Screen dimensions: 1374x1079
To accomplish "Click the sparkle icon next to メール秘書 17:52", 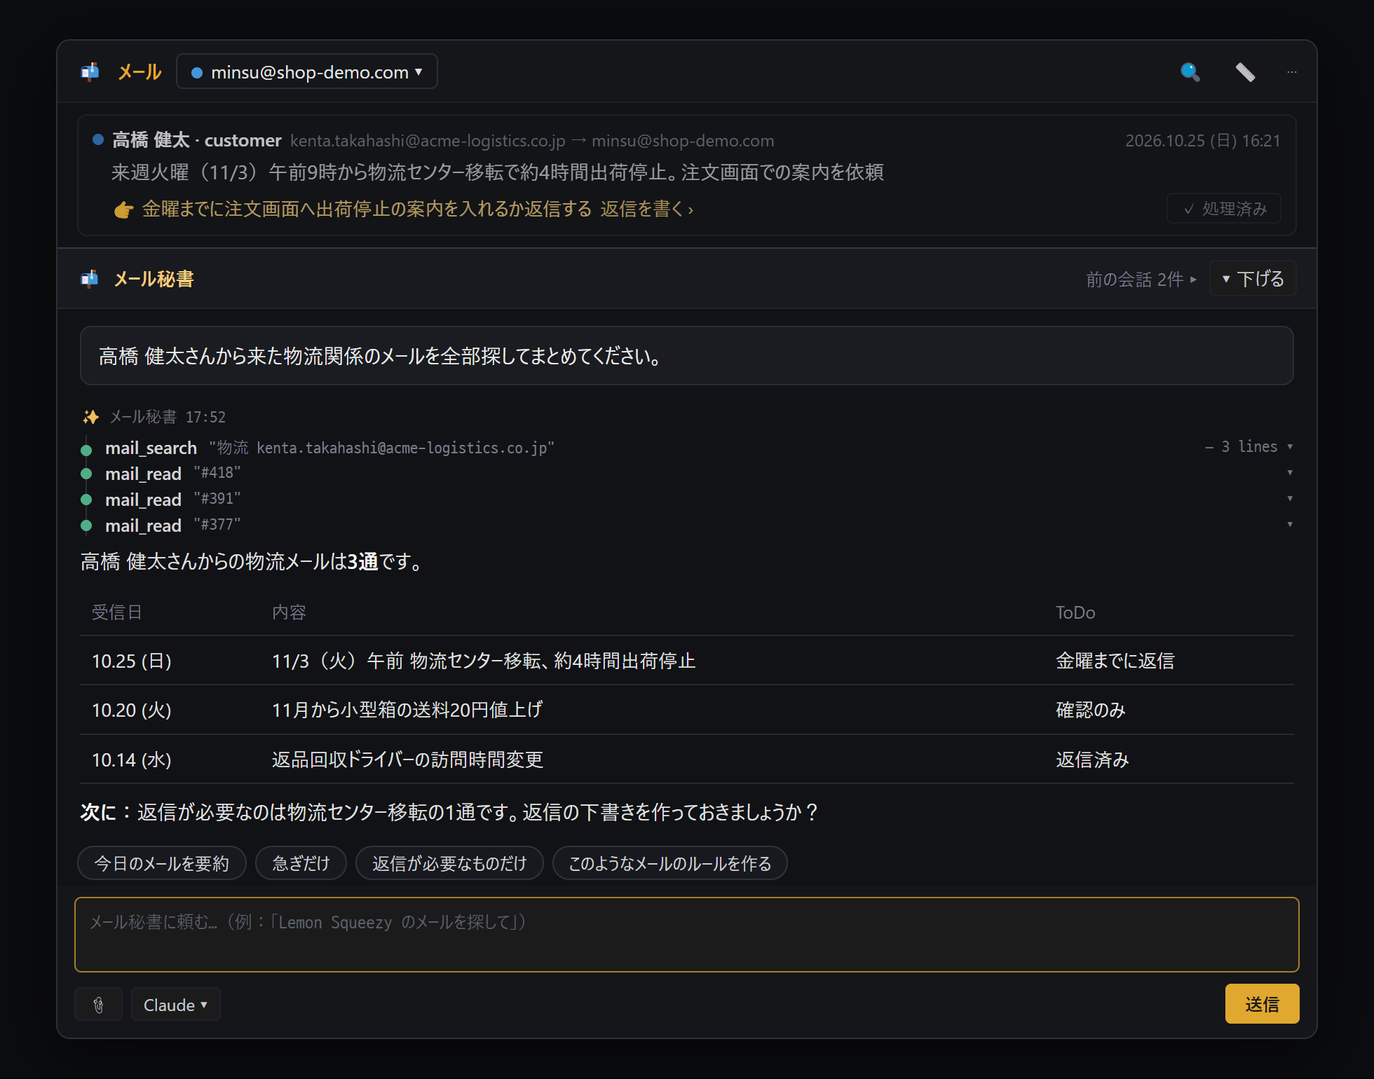I will tap(90, 417).
